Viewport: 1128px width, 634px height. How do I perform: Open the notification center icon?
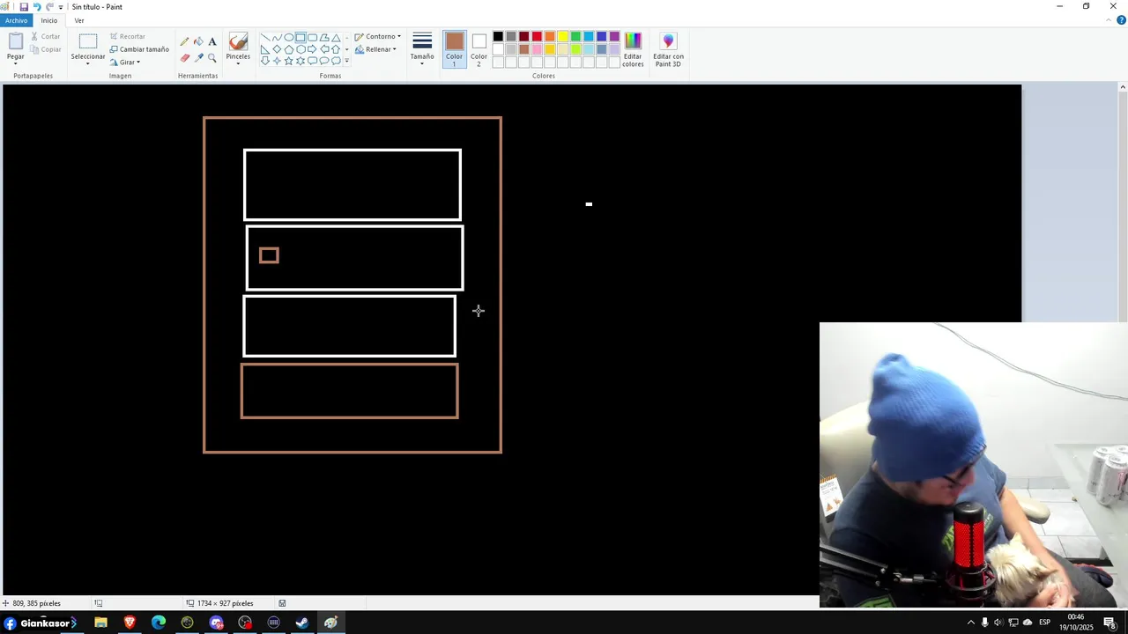click(x=1109, y=623)
